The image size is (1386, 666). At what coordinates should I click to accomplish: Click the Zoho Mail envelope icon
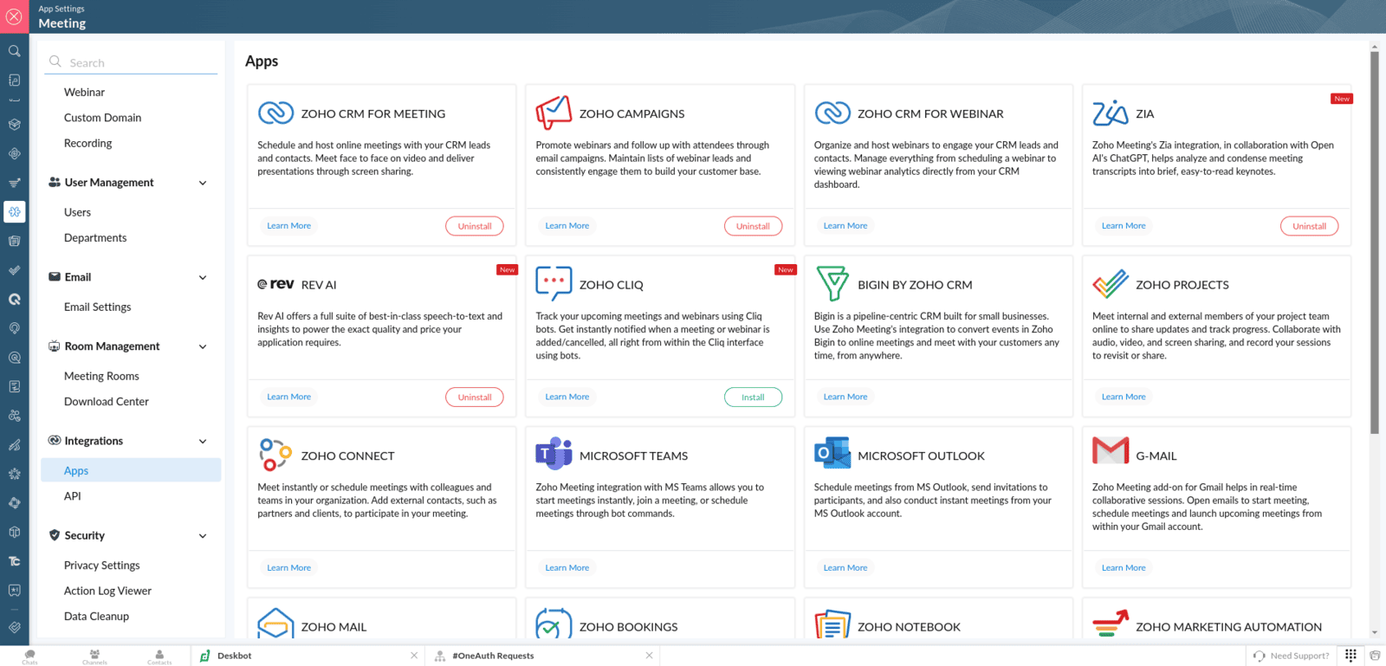click(276, 624)
